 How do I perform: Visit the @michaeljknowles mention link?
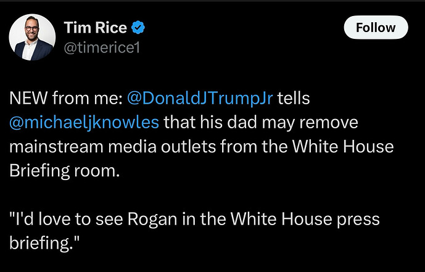coord(84,123)
